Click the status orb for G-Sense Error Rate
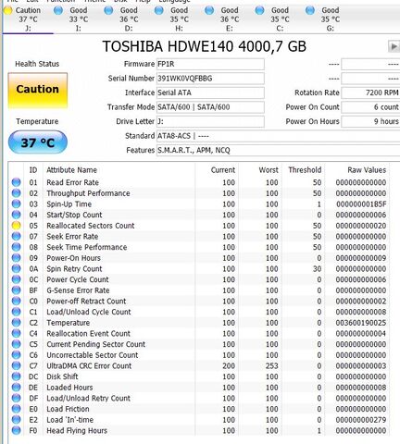 point(16,290)
